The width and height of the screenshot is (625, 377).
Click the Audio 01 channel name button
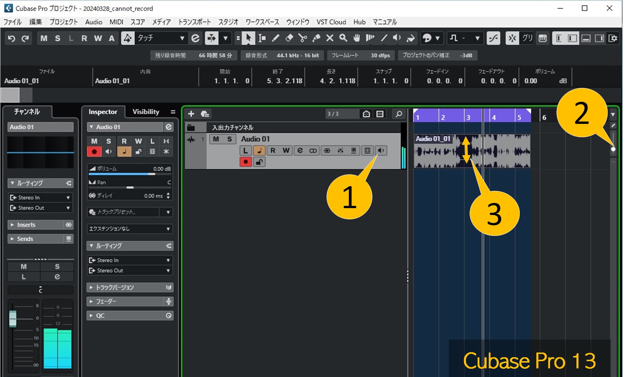click(x=40, y=127)
